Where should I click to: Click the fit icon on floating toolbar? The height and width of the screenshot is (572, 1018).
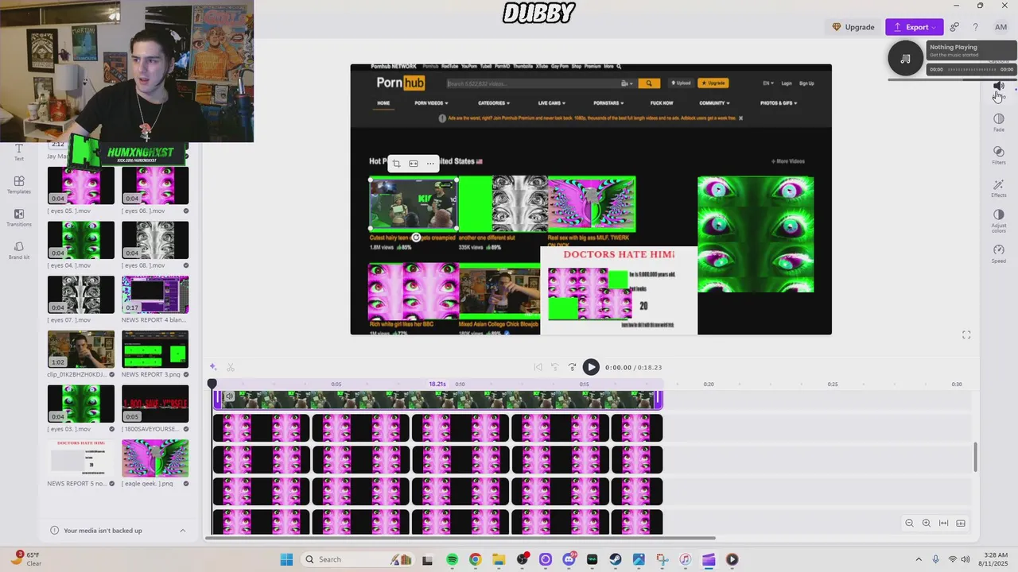coord(414,164)
